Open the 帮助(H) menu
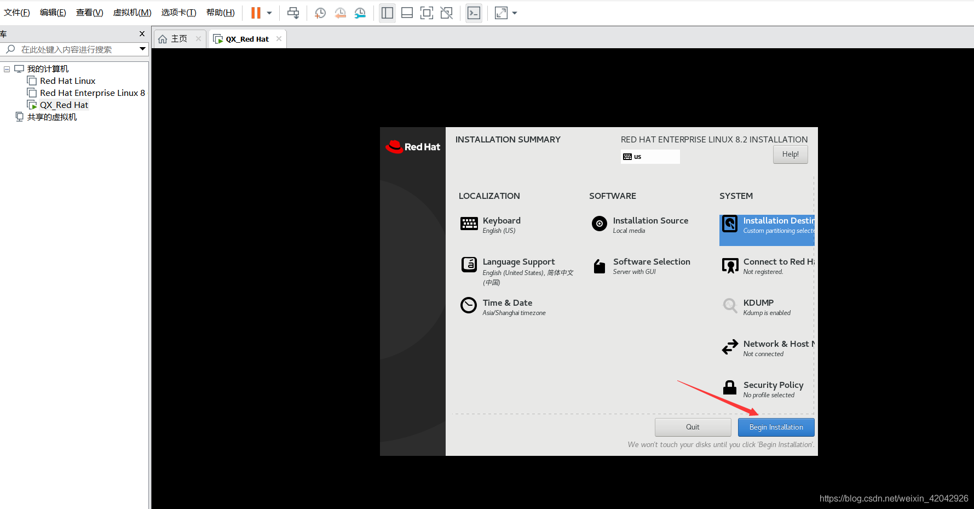 (x=221, y=13)
